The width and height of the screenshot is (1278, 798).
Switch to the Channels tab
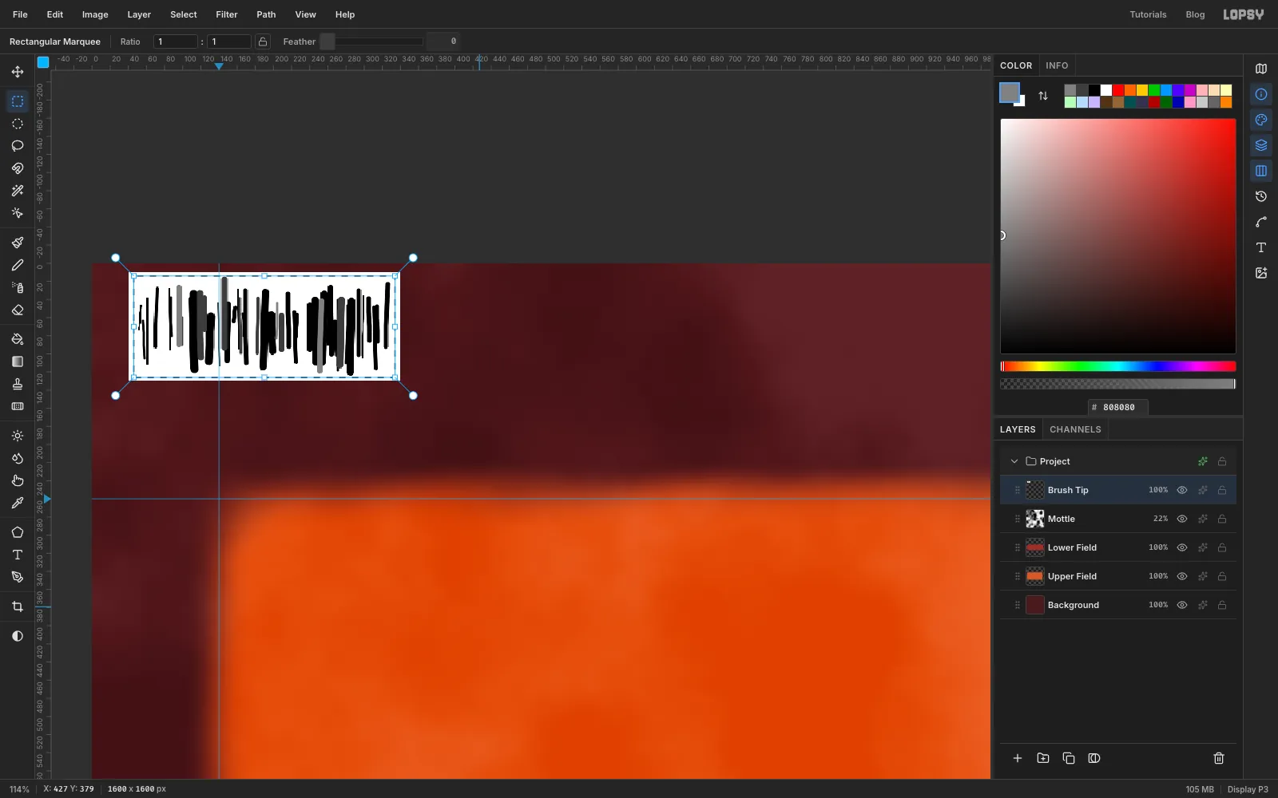(x=1075, y=429)
